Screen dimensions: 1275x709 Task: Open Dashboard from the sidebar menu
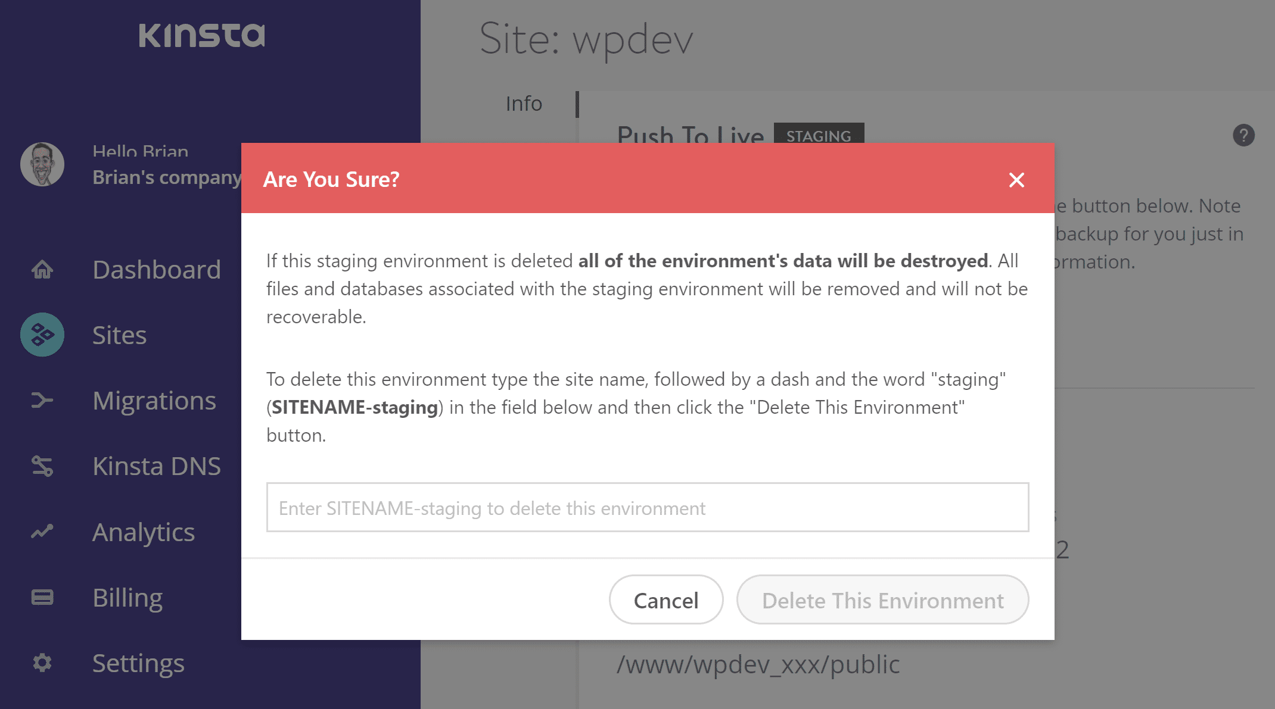coord(157,270)
